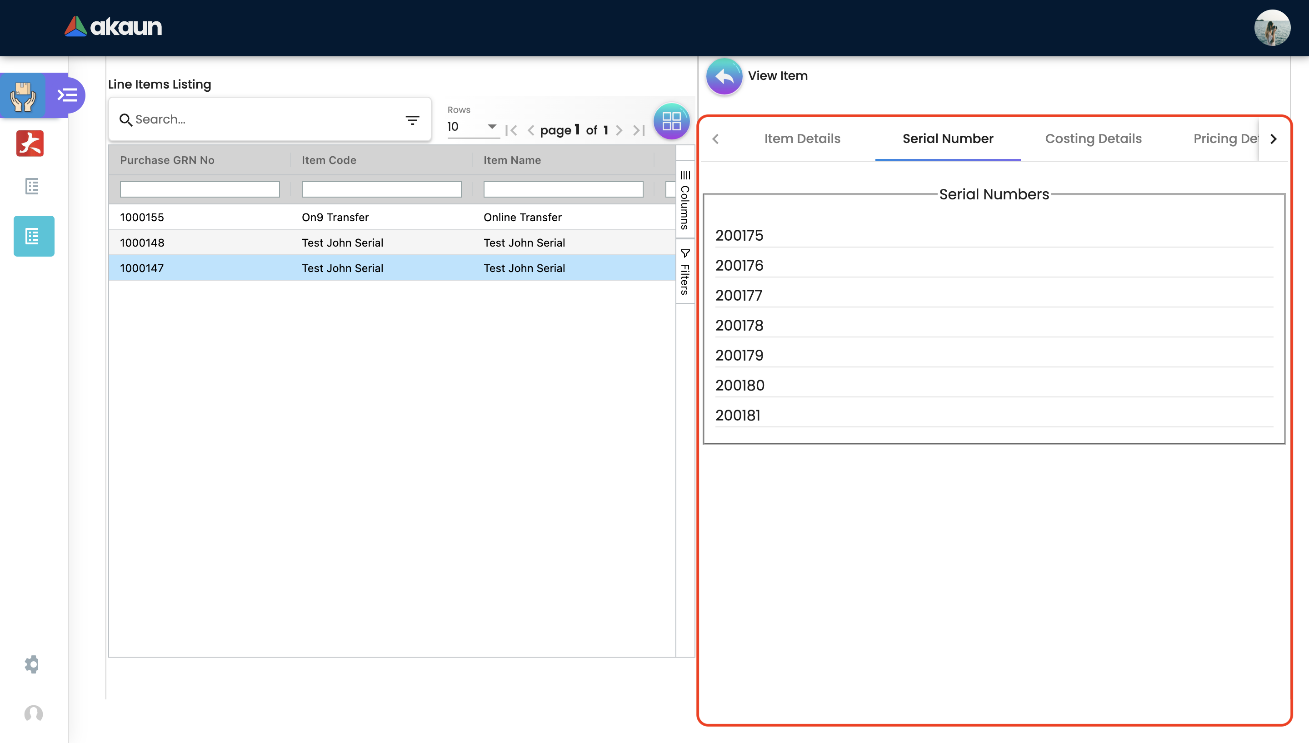Image resolution: width=1309 pixels, height=743 pixels.
Task: Click the grid view toggle button
Action: tap(671, 121)
